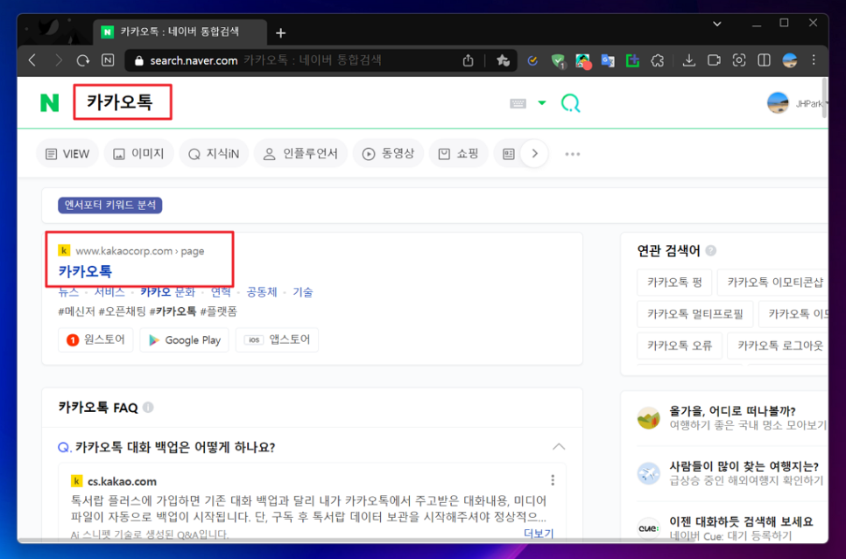This screenshot has height=559, width=846.
Task: Click the green search magnifier icon
Action: pyautogui.click(x=570, y=102)
